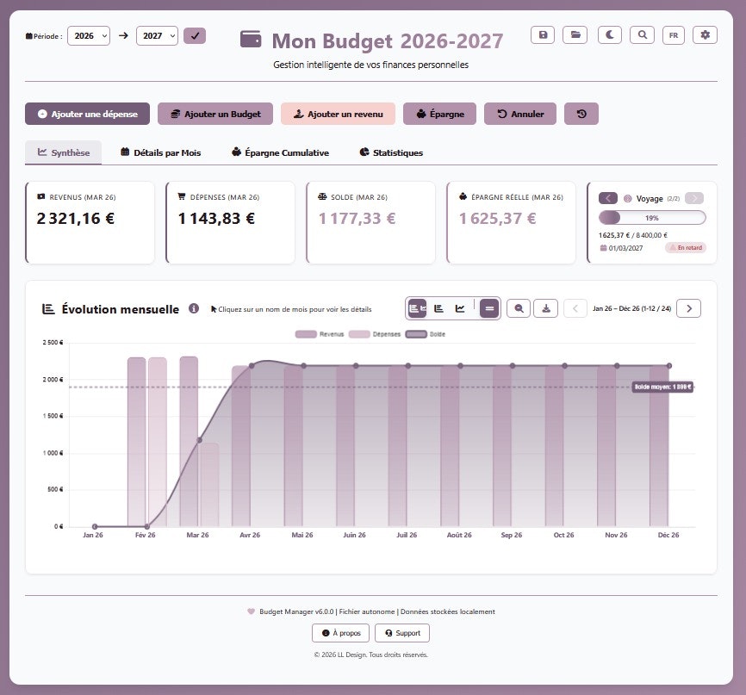
Task: Toggle the combined bars and line chart mode
Action: pos(417,308)
